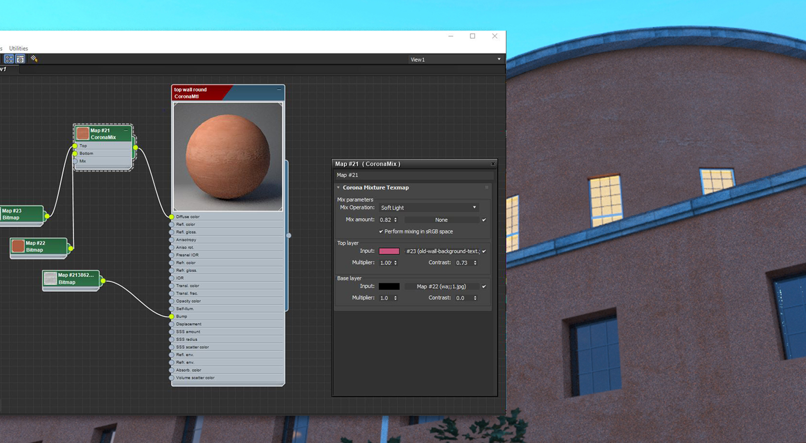The height and width of the screenshot is (443, 806).
Task: Toggle Perform mixing in sRGB space checkbox
Action: coord(381,232)
